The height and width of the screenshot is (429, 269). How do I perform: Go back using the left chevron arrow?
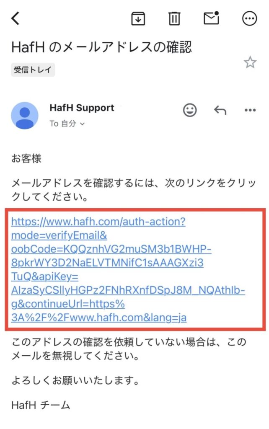click(x=16, y=18)
